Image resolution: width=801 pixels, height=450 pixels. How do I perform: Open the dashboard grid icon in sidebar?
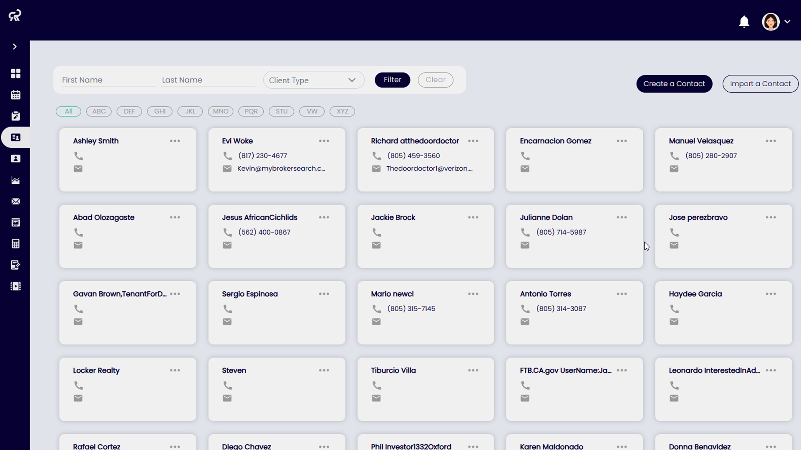click(15, 73)
